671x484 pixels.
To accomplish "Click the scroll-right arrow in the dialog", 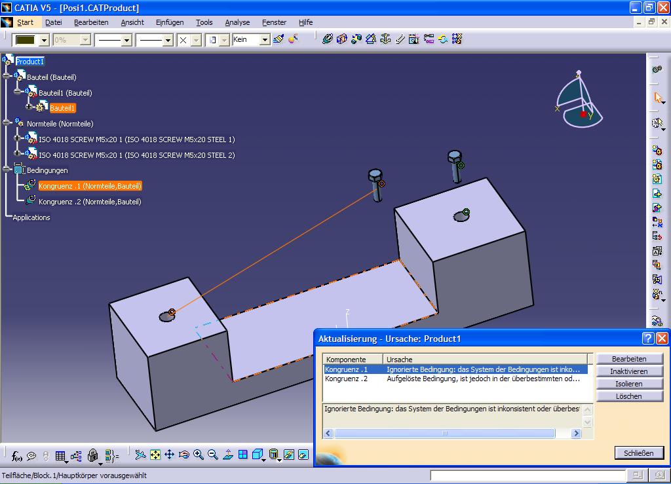I will point(576,433).
